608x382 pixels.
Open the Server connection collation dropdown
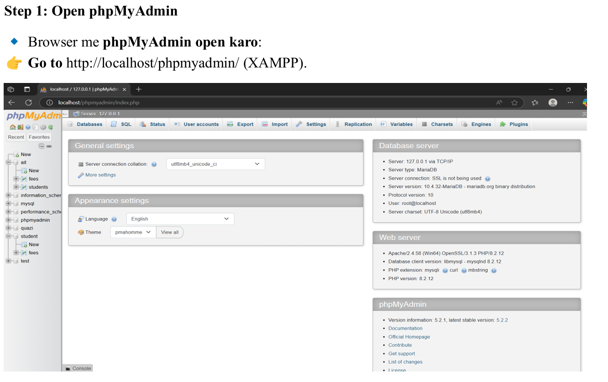(215, 164)
